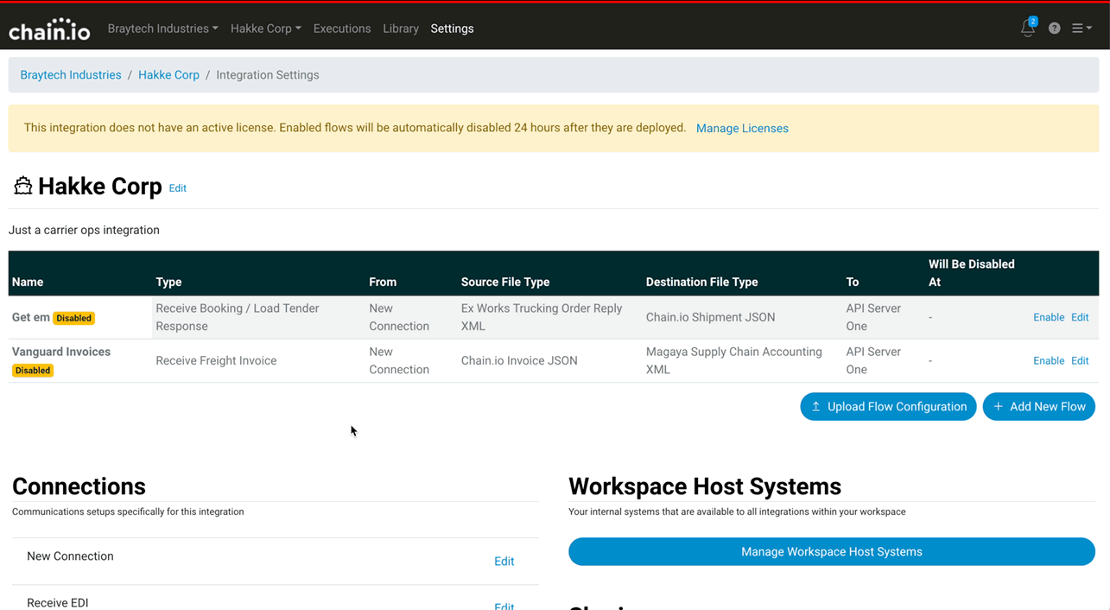This screenshot has height=610, width=1110.
Task: Click the Add New Flow button
Action: pyautogui.click(x=1038, y=407)
